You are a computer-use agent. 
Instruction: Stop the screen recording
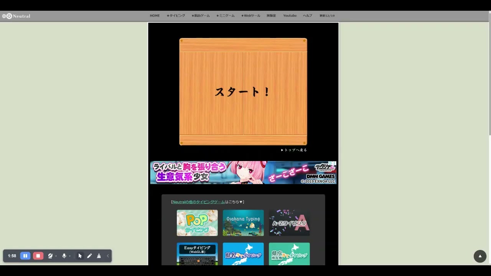[x=38, y=256]
